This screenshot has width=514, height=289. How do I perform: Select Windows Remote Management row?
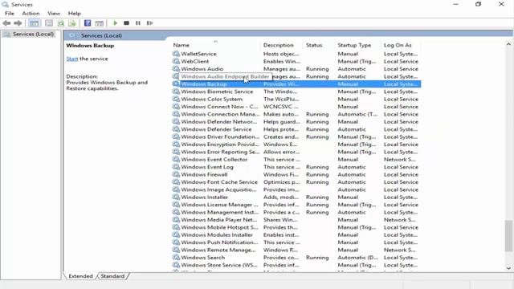[x=296, y=250]
